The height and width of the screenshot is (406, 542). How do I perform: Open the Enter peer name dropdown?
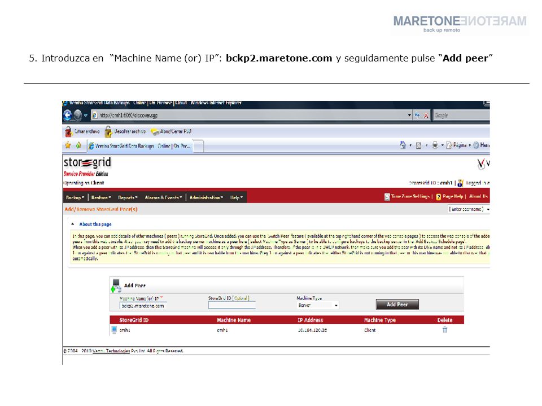469,209
